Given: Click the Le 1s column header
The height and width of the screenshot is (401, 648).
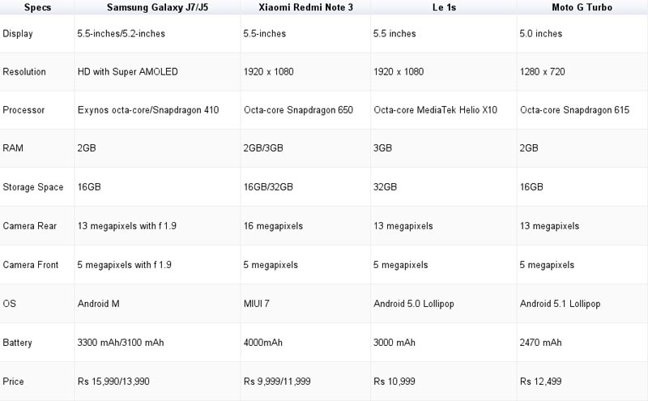Looking at the screenshot, I should 444,7.
